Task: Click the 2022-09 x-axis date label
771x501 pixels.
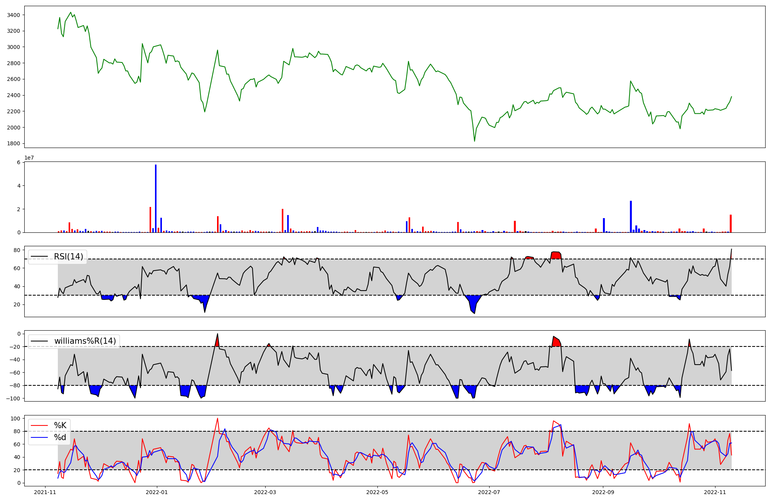Action: [603, 492]
